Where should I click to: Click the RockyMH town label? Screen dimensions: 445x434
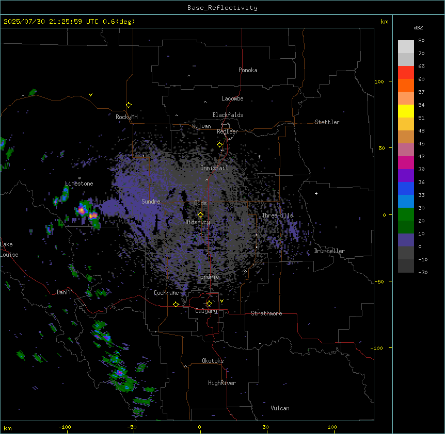(126, 117)
